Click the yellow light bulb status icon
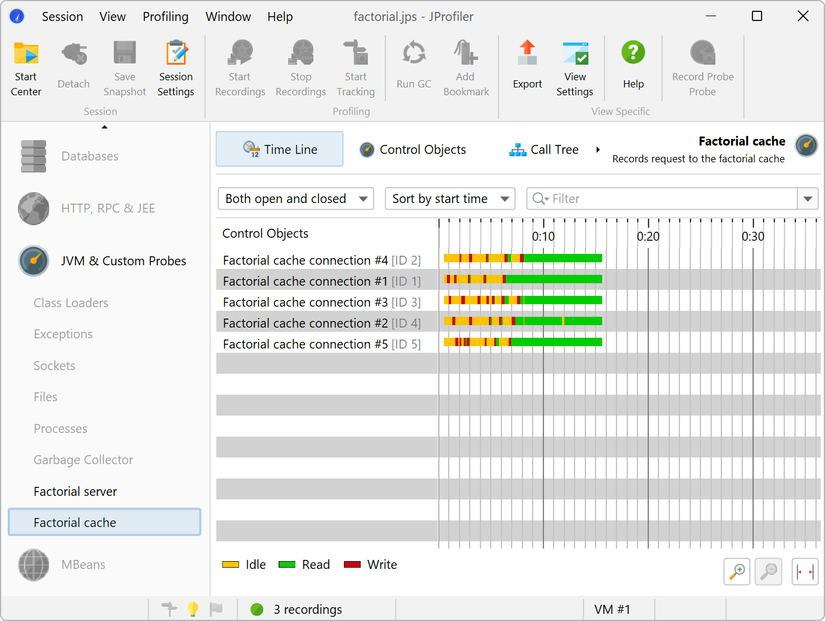The image size is (825, 621). (x=193, y=609)
